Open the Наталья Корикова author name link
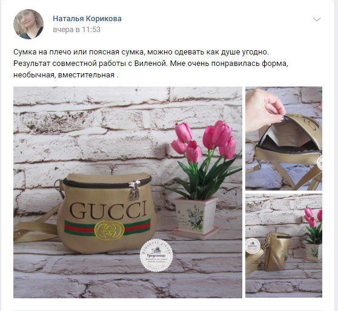This screenshot has width=338, height=311. (x=87, y=19)
